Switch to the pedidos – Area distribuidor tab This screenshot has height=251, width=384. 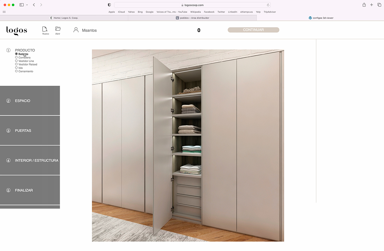(x=192, y=18)
